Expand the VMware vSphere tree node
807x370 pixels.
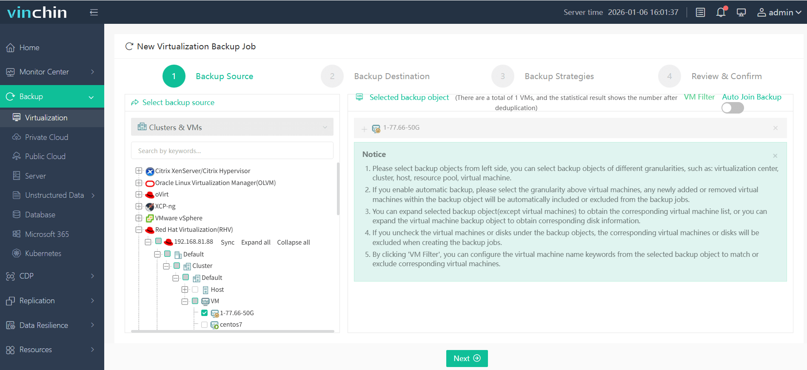(139, 218)
